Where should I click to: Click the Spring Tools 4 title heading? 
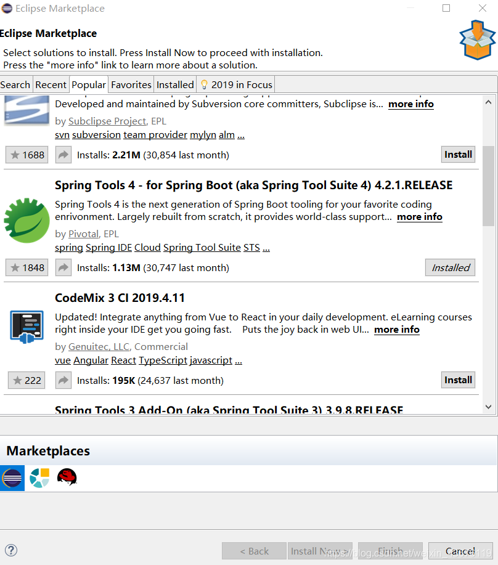point(253,185)
